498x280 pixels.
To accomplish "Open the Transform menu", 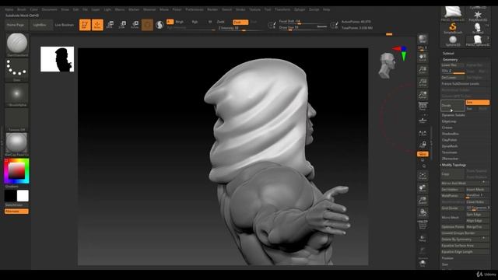I will (282, 9).
